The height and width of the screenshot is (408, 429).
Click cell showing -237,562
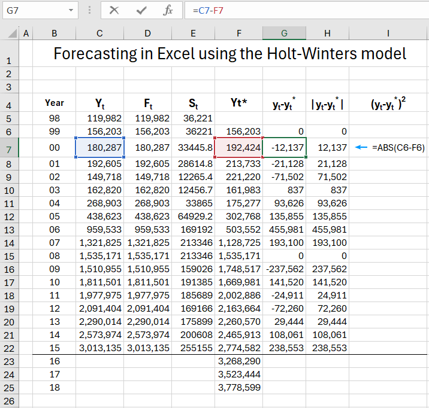point(284,269)
